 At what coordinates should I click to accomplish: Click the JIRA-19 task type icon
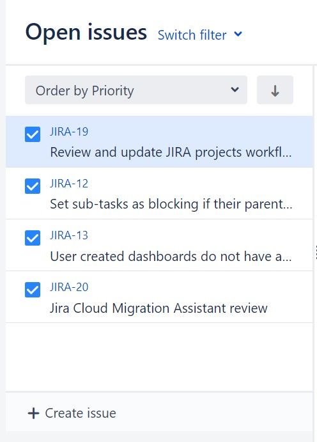pos(33,134)
